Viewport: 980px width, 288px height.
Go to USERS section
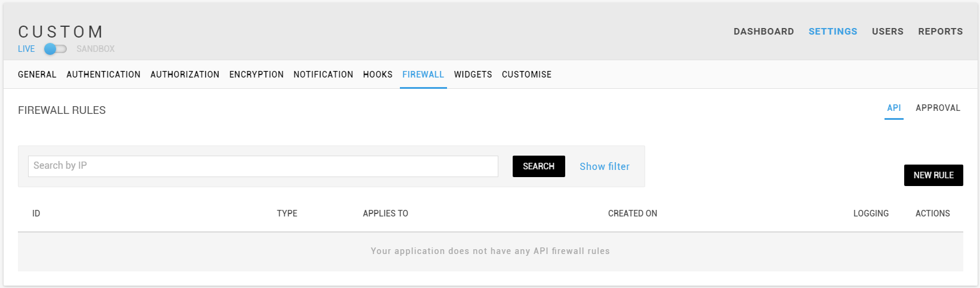887,32
